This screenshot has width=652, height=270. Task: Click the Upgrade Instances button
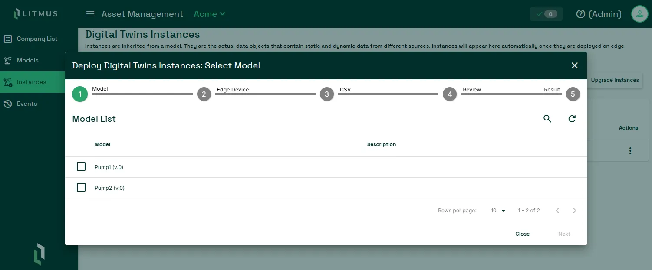[615, 80]
